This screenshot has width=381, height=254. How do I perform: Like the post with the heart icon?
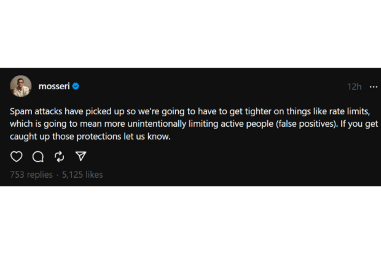[x=17, y=156]
